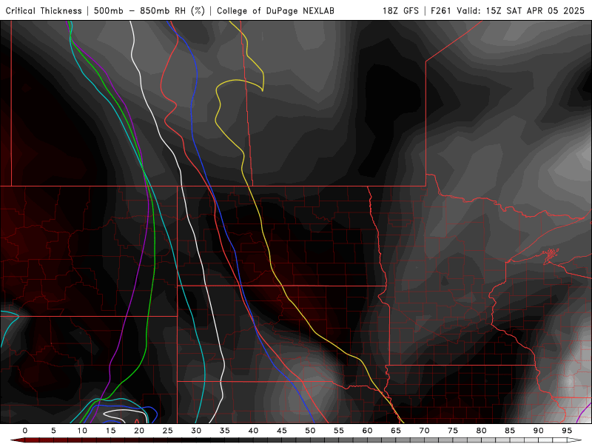Click the "18Z GFS" model run label
The width and height of the screenshot is (592, 444).
tap(400, 11)
